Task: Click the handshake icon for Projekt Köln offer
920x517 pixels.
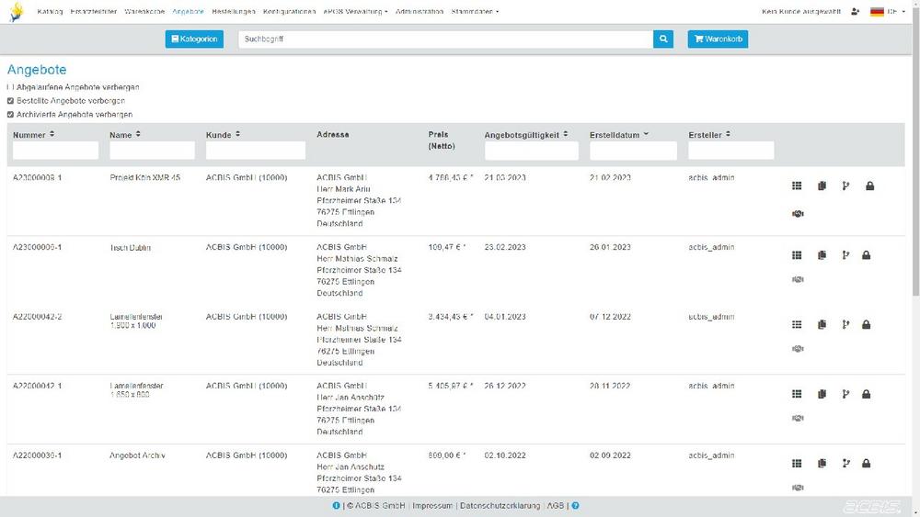Action: [797, 214]
